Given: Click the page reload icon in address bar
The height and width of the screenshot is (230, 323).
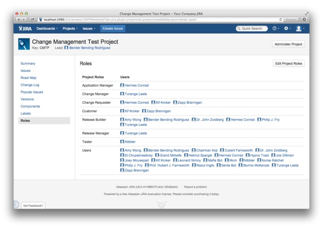Looking at the screenshot, I should click(281, 20).
